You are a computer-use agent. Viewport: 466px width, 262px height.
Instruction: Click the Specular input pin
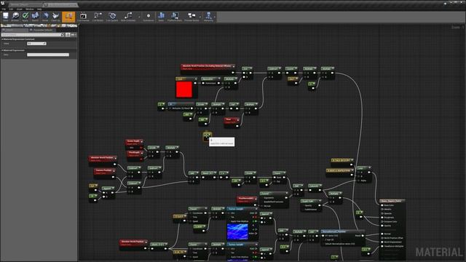point(382,213)
